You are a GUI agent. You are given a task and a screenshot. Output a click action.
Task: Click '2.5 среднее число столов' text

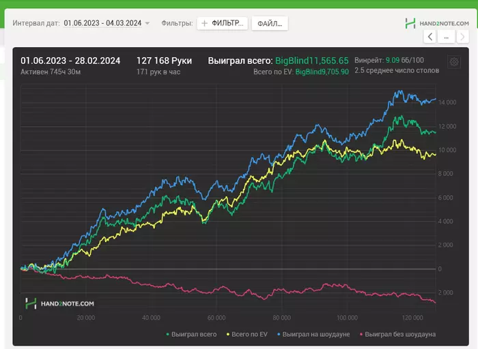point(397,71)
